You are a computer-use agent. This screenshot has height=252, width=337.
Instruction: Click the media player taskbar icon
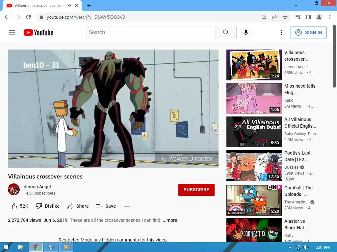[x=66, y=247]
